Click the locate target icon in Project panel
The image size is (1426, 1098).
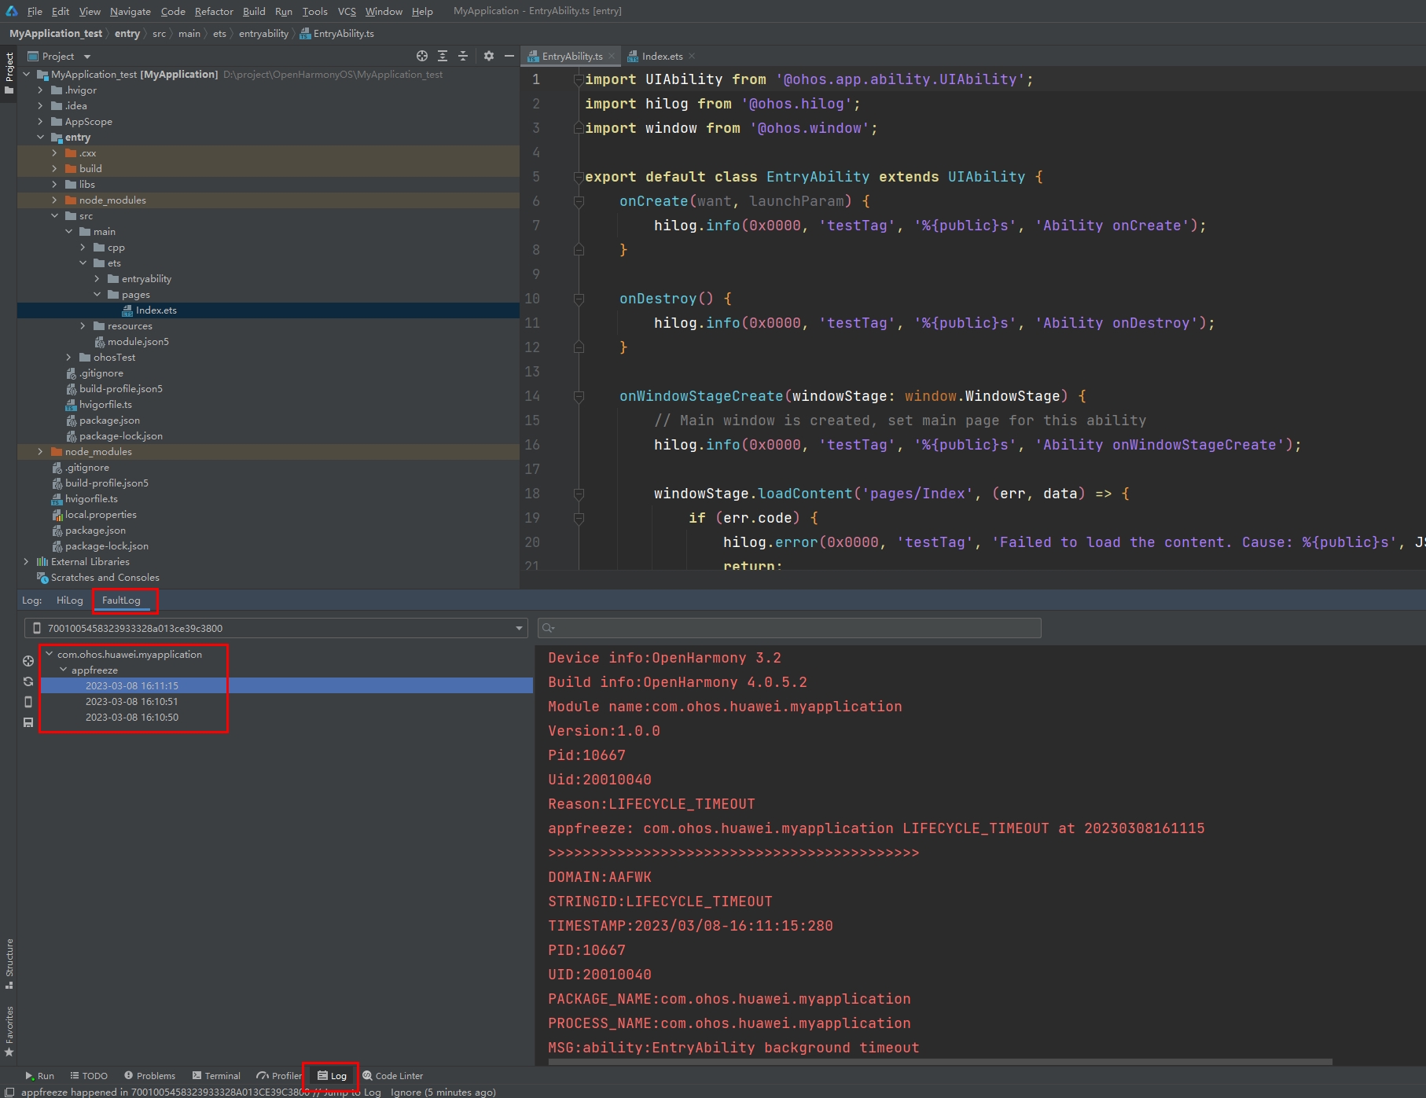pos(422,56)
